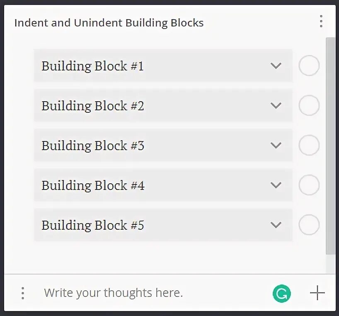Expand Building Block #1 chevron
Viewport: 339px width, 316px height.
[x=276, y=66]
